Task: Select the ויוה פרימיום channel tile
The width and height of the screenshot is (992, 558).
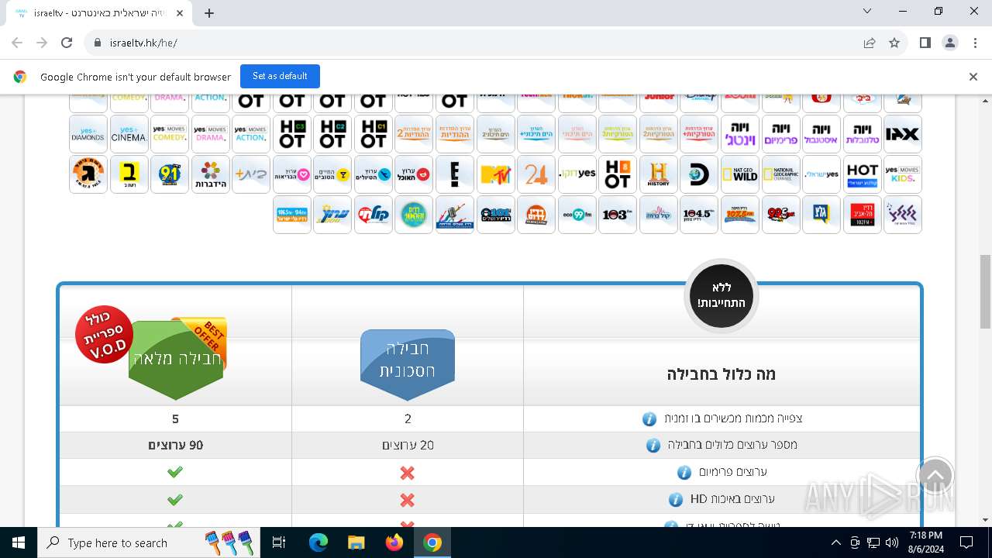Action: 780,133
